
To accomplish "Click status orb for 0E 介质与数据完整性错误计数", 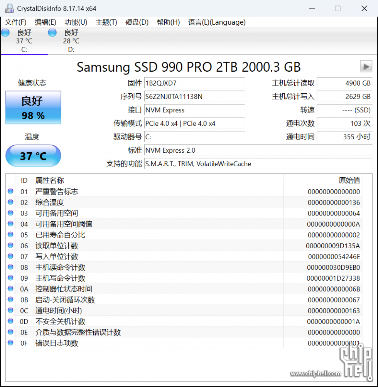I will pos(10,332).
